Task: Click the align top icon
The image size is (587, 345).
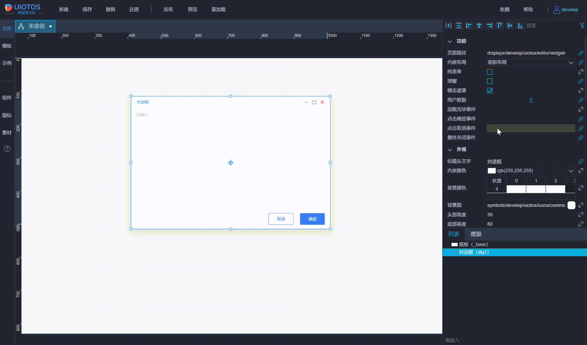Action: 499,26
